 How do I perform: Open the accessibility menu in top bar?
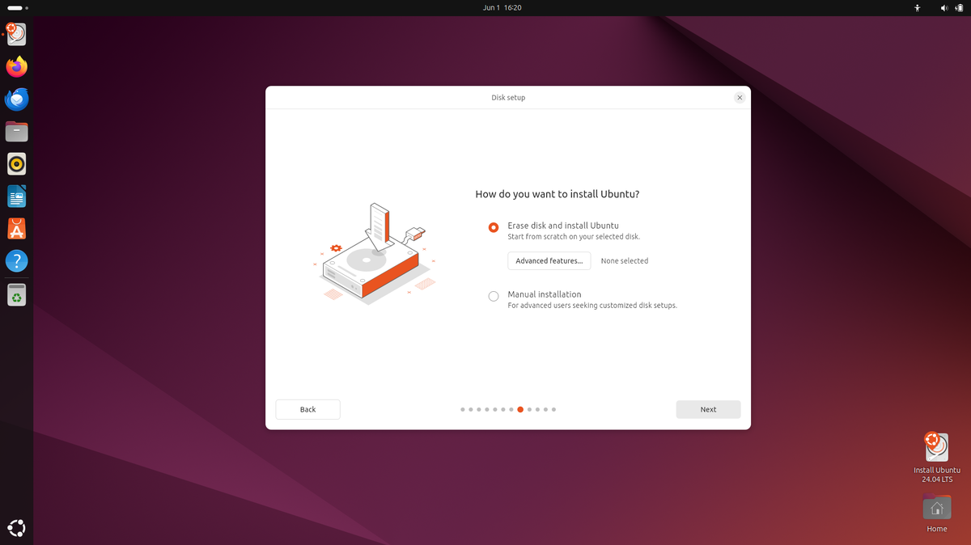point(917,7)
